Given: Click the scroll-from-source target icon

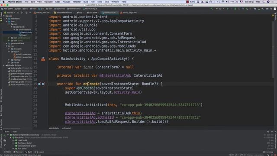Looking at the screenshot, I should 18,13.
